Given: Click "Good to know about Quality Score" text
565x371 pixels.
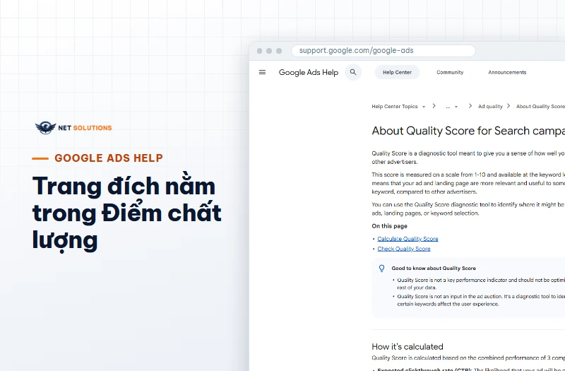Looking at the screenshot, I should pyautogui.click(x=434, y=269).
